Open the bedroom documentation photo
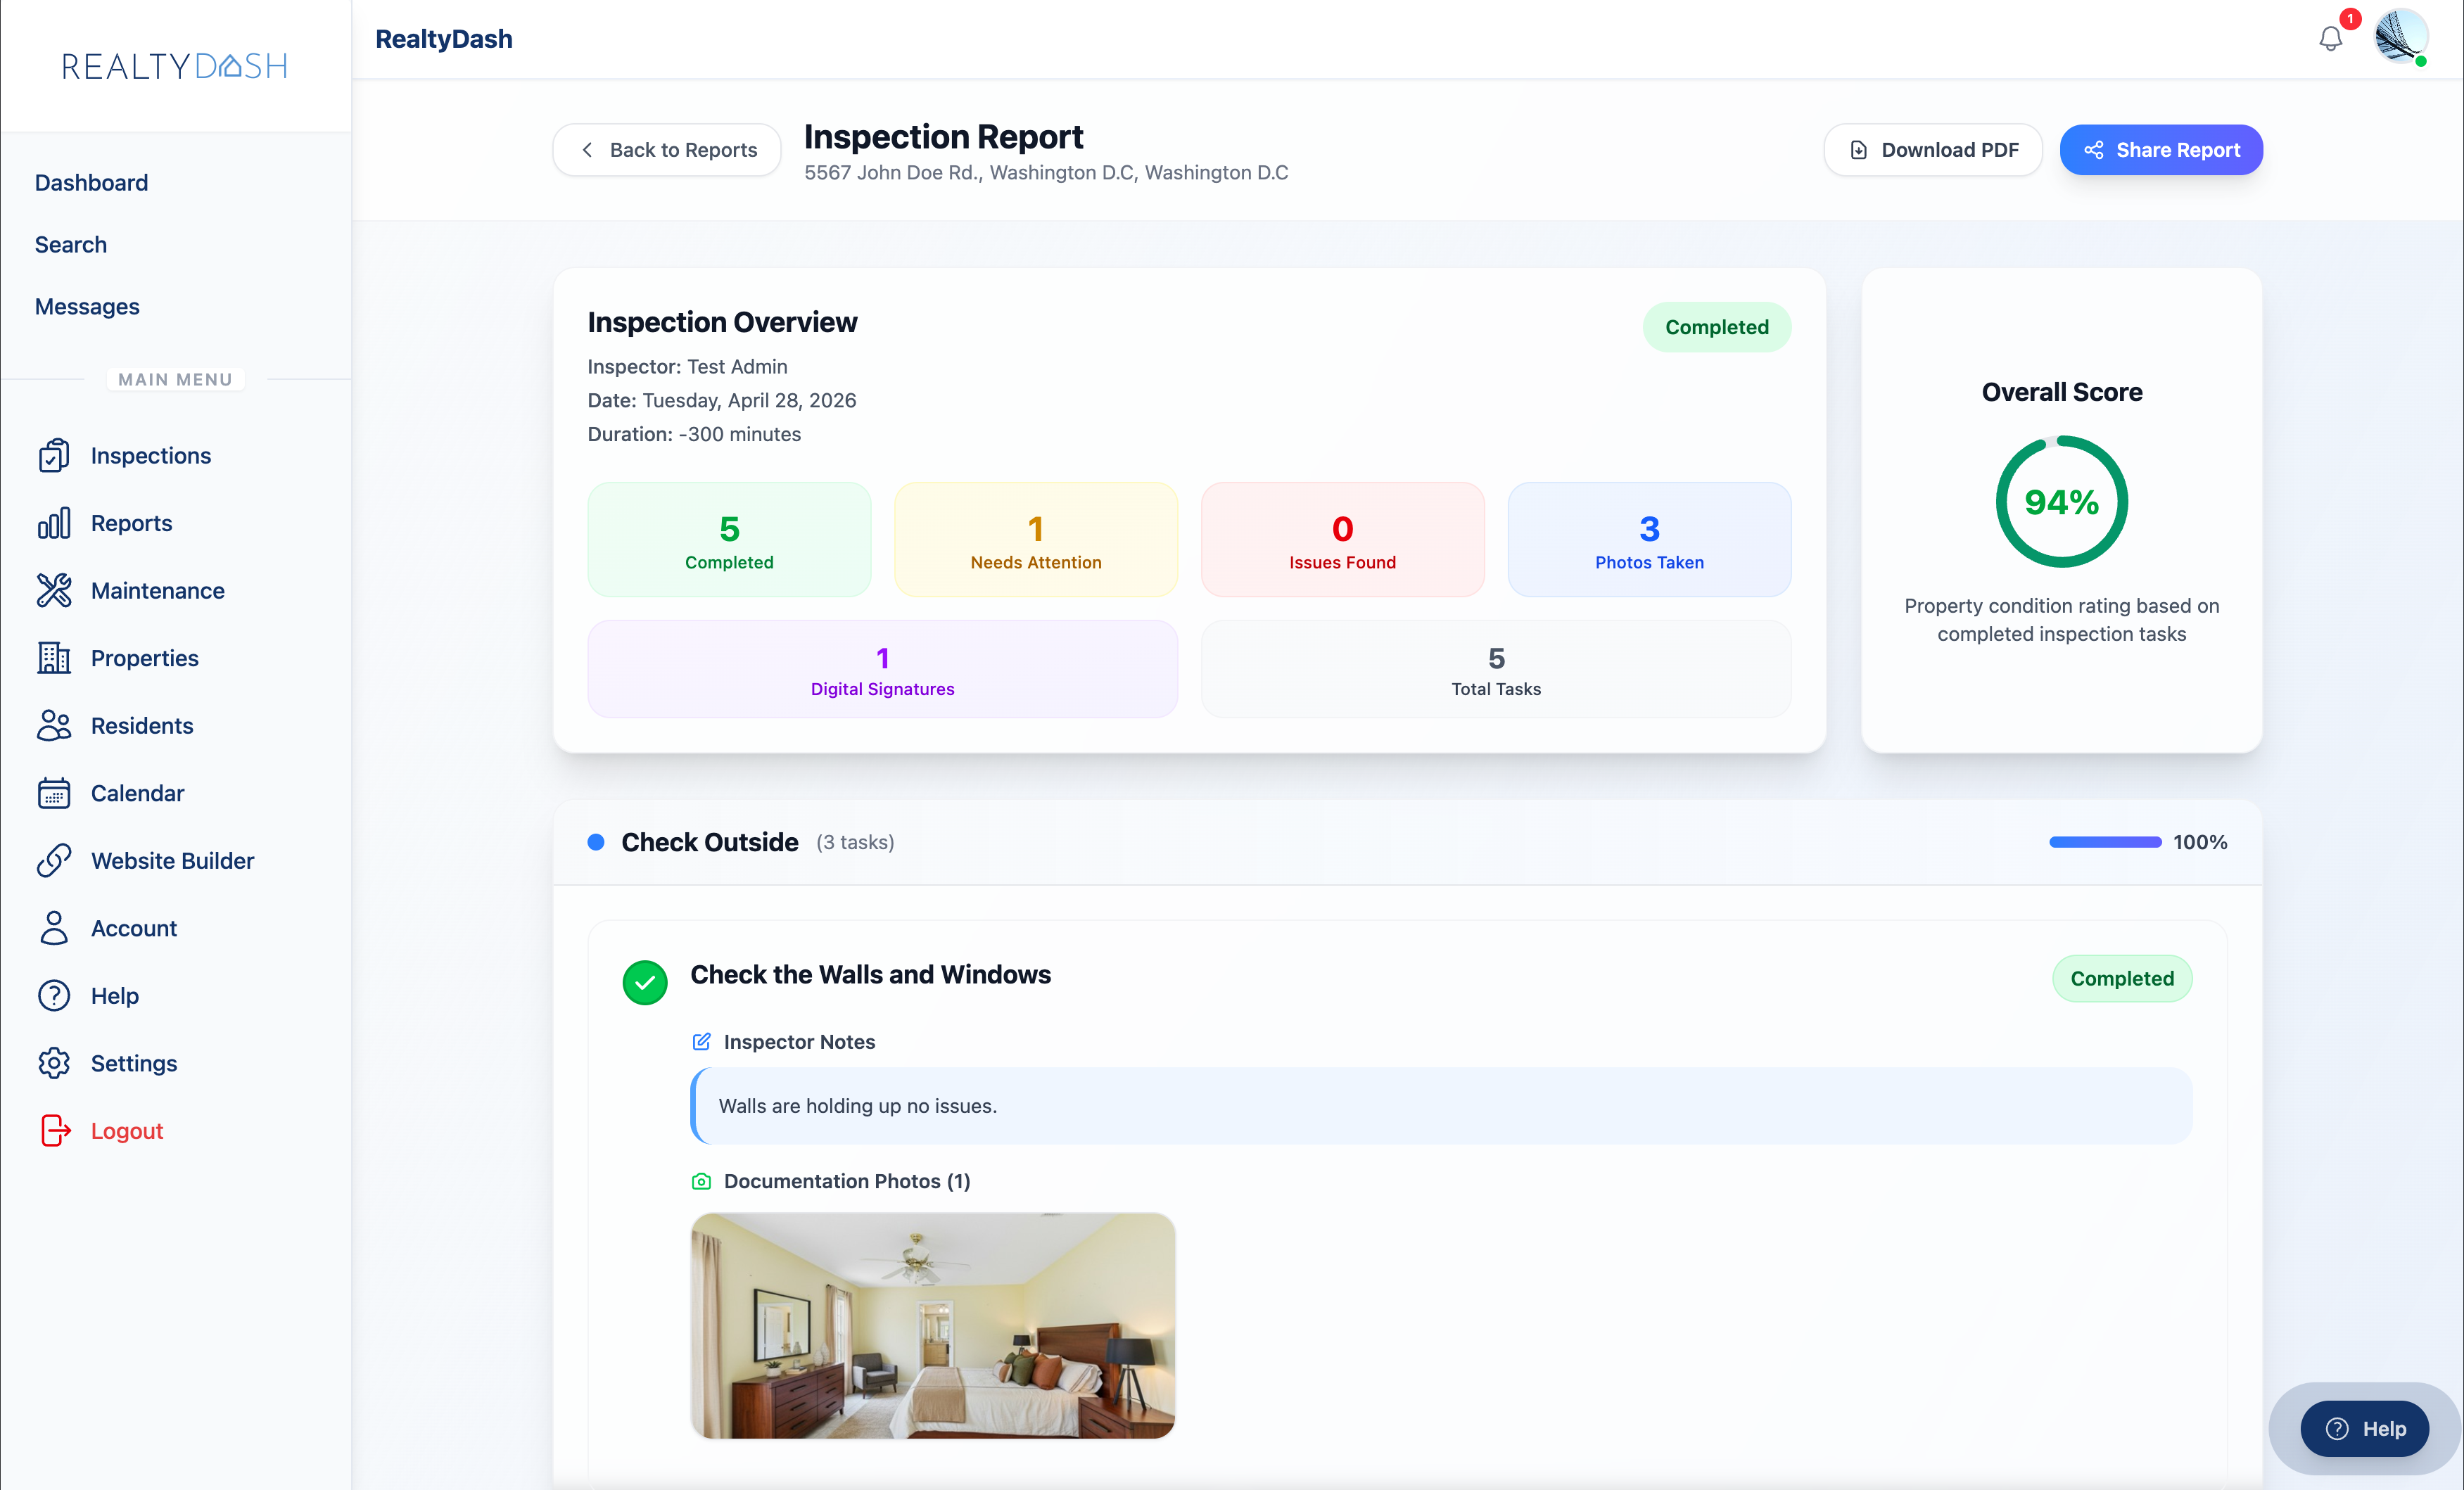The image size is (2464, 1490). pyautogui.click(x=933, y=1326)
